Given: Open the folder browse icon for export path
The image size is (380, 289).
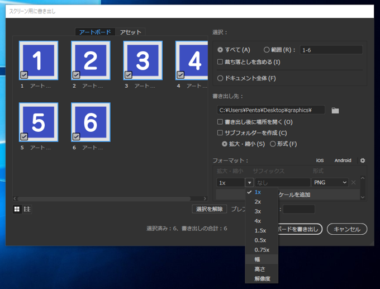Looking at the screenshot, I should [335, 111].
